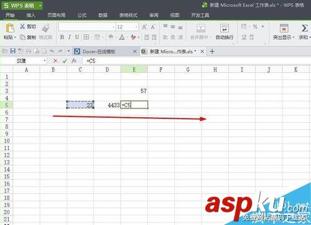Open the WPS application menu dropdown
The height and width of the screenshot is (225, 311).
(x=40, y=6)
